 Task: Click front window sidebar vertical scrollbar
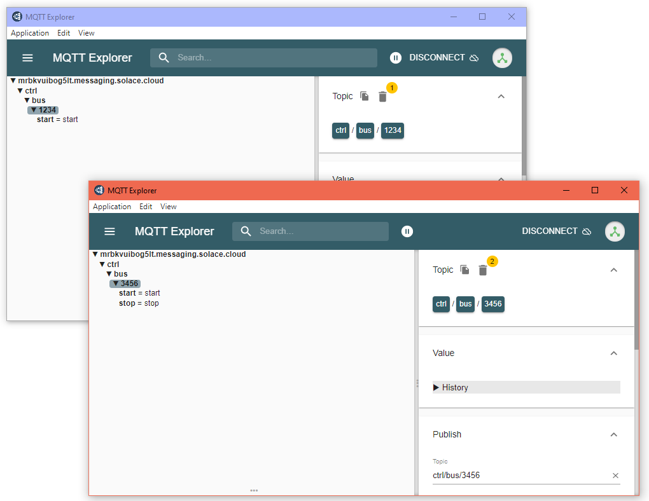[x=636, y=300]
